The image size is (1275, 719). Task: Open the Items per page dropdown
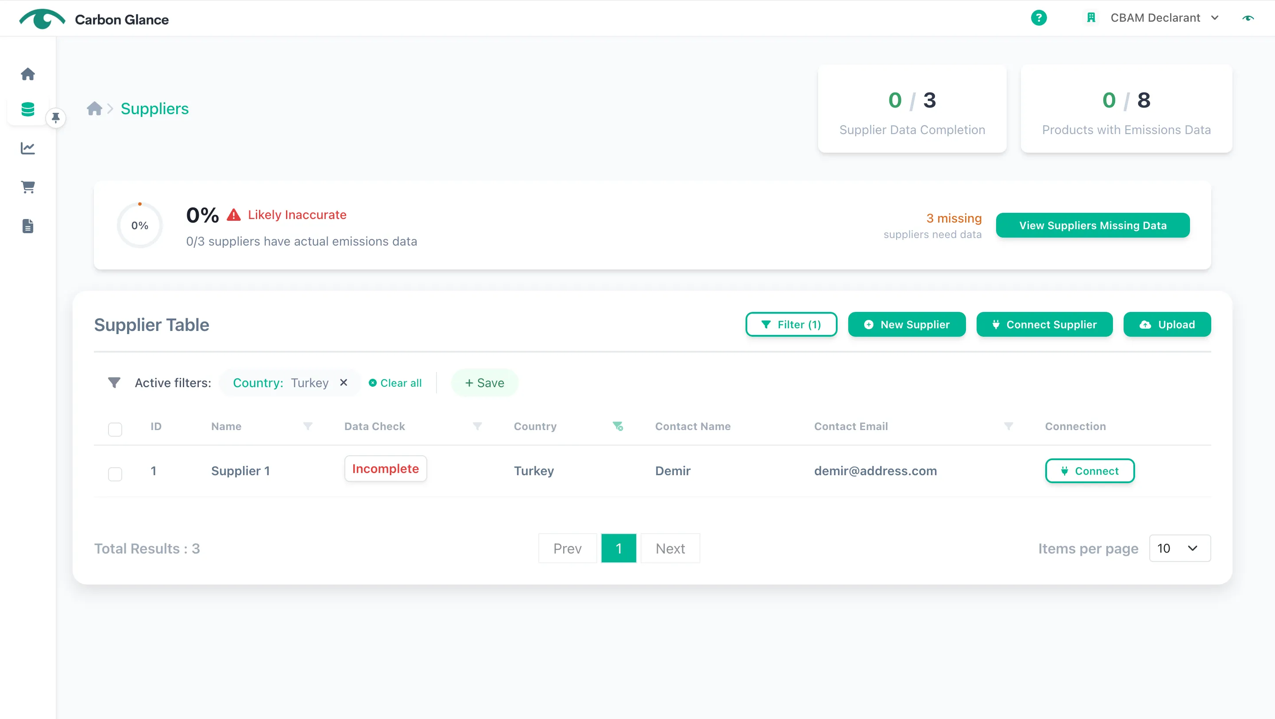(1179, 548)
